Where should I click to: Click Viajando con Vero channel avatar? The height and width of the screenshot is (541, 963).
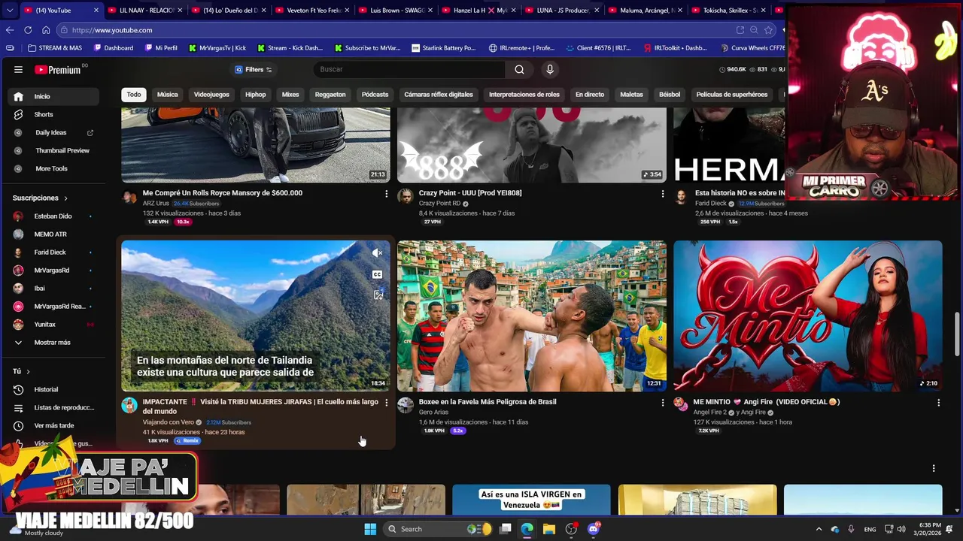tap(129, 405)
